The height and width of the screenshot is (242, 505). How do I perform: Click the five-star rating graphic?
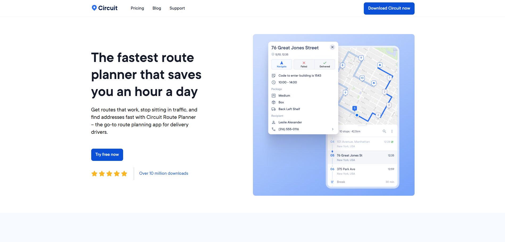click(109, 174)
